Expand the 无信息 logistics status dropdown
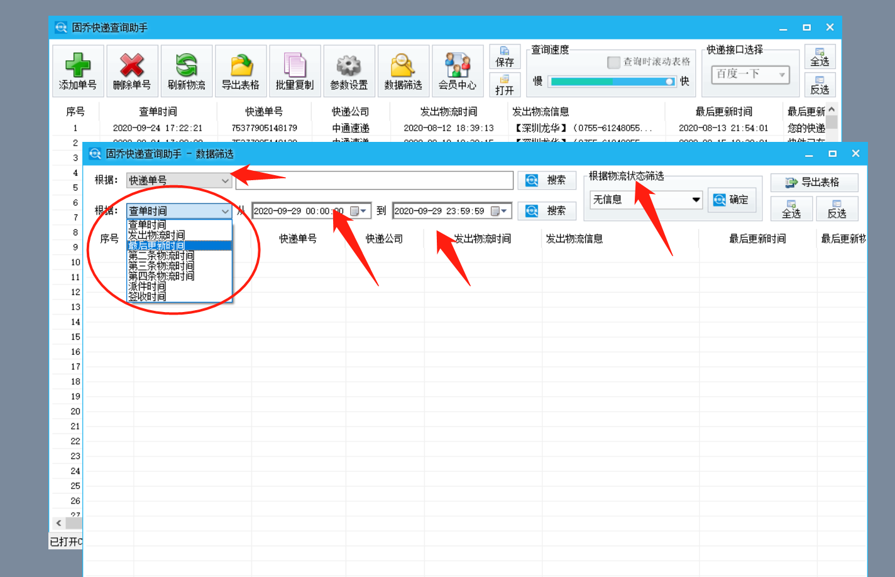The height and width of the screenshot is (577, 895). click(x=696, y=200)
